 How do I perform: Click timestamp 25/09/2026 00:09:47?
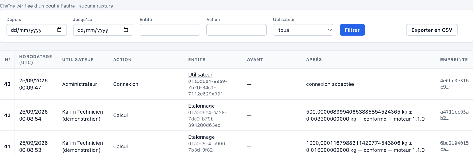pos(33,84)
